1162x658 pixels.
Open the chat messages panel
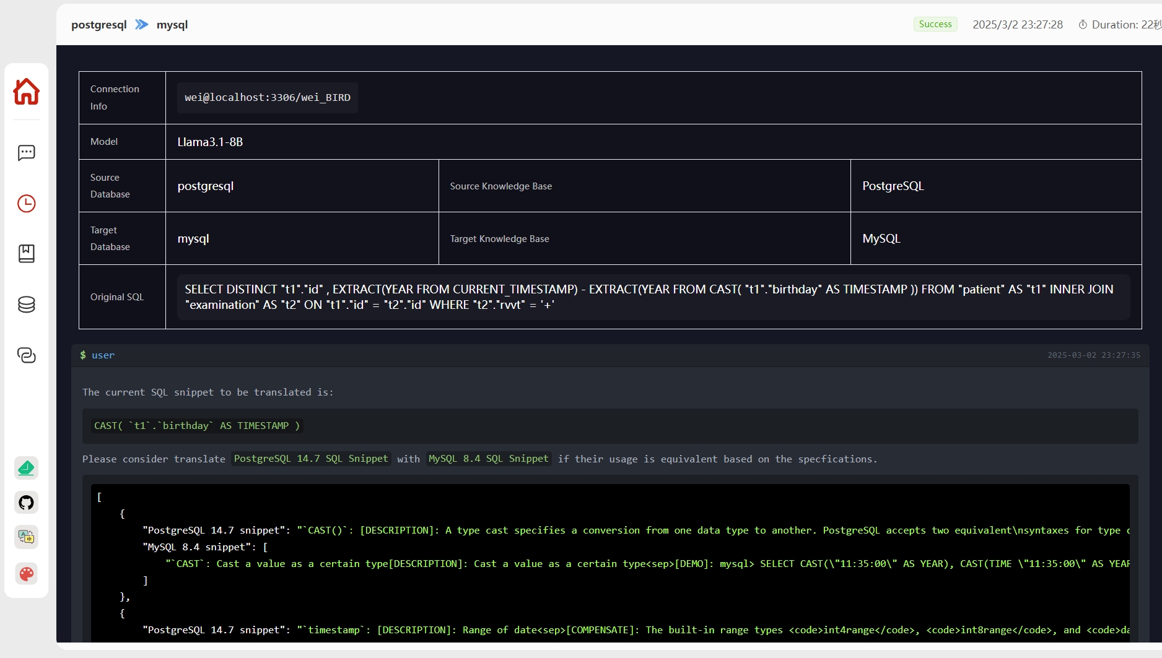pos(26,153)
